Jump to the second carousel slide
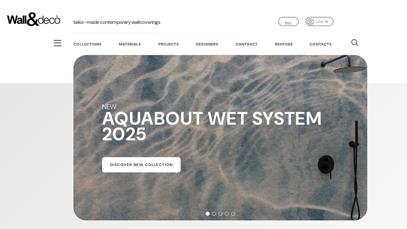The width and height of the screenshot is (407, 229). pos(214,214)
